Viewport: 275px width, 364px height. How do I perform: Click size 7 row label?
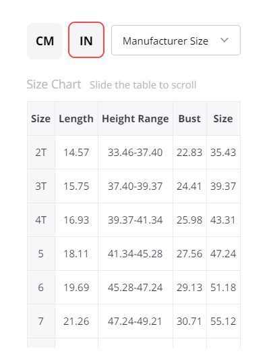click(x=41, y=321)
